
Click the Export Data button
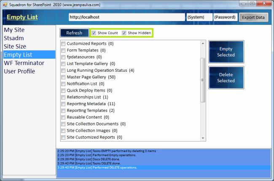253,17
